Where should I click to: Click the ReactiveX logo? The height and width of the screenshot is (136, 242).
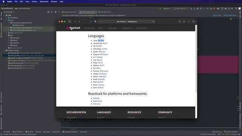point(73,28)
